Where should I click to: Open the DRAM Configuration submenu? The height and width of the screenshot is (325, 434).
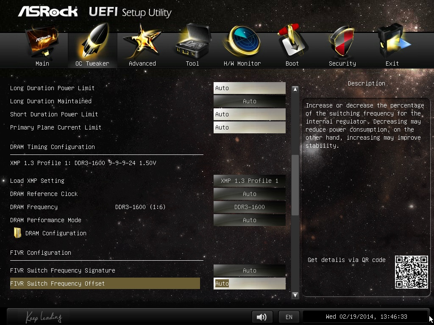(x=56, y=233)
